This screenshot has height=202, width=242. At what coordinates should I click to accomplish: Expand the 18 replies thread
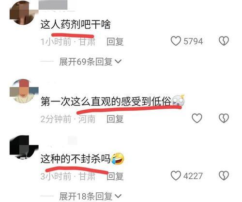(90, 196)
